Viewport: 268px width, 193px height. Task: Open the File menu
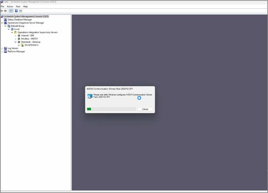[x=3, y=7]
